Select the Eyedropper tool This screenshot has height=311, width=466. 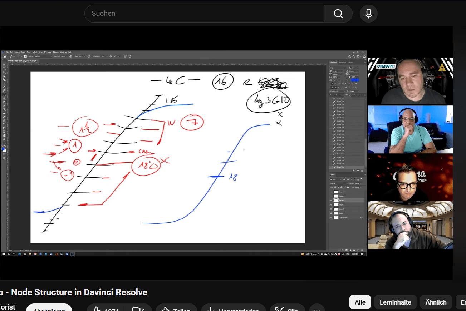[x=4, y=87]
